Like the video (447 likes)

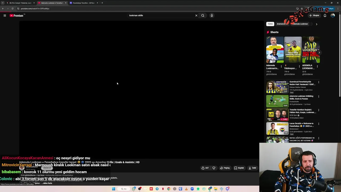205,168
